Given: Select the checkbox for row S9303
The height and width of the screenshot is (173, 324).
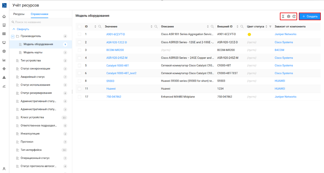Looking at the screenshot, I should pos(79,81).
